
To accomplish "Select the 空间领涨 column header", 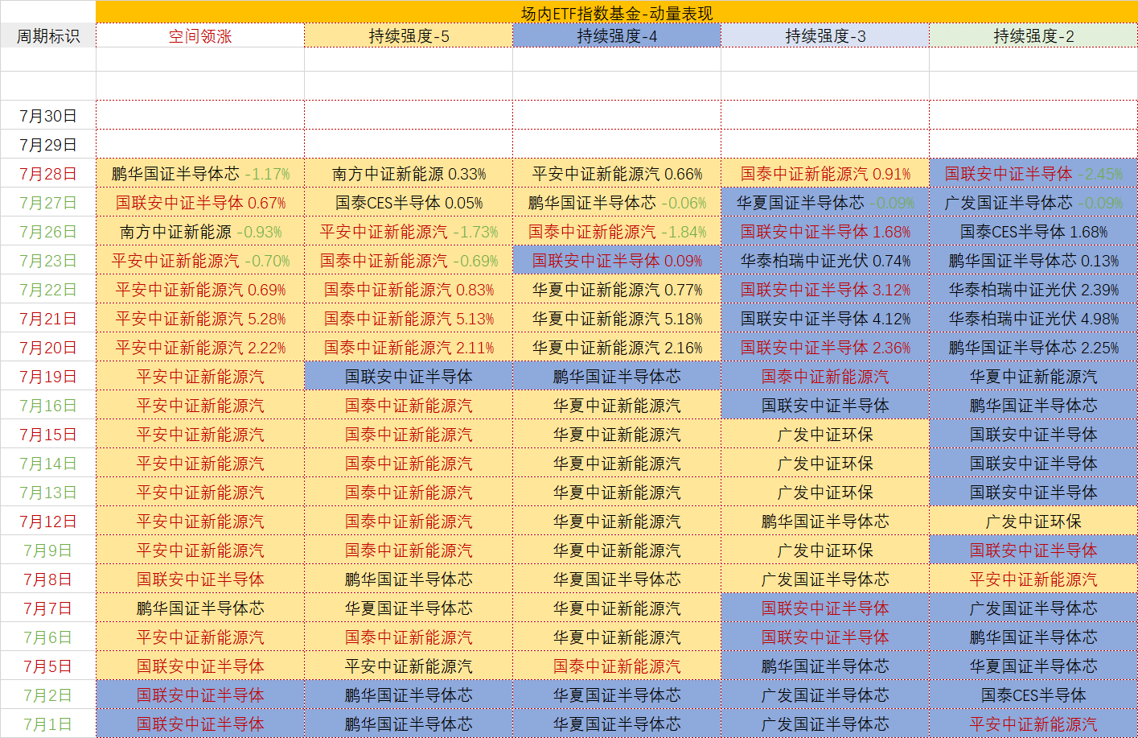I will coord(200,36).
